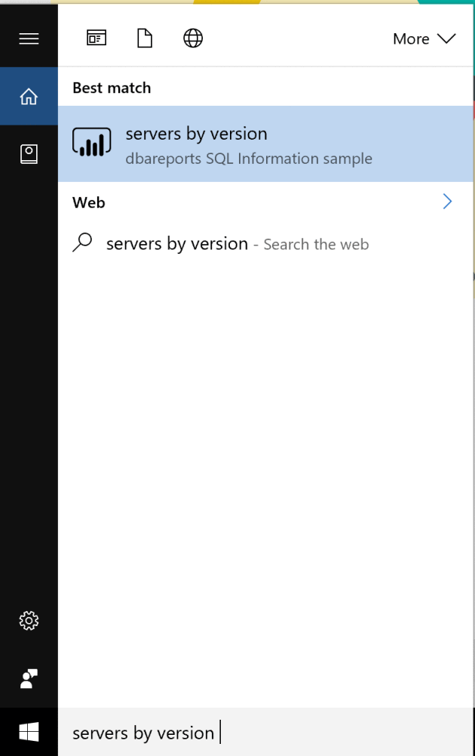Select the Web section header
The height and width of the screenshot is (756, 475).
coord(88,202)
